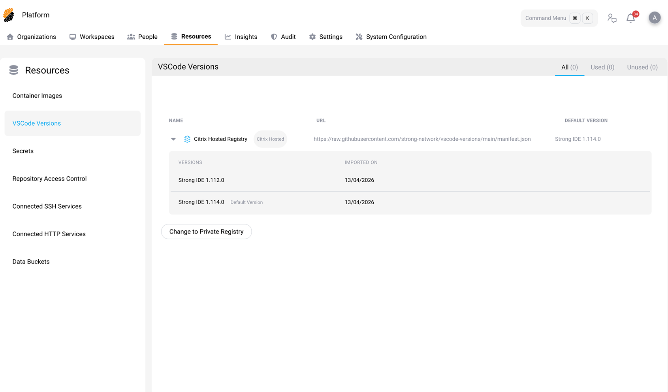
Task: Click the People group icon
Action: pyautogui.click(x=131, y=37)
